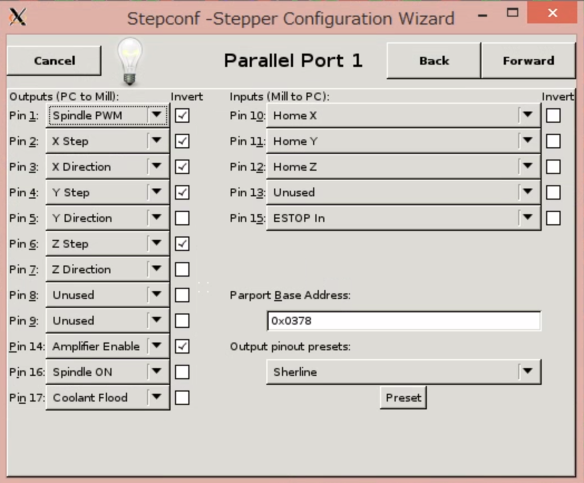This screenshot has height=483, width=584.
Task: Open Pin 4 Y Step dropdown
Action: (x=108, y=192)
